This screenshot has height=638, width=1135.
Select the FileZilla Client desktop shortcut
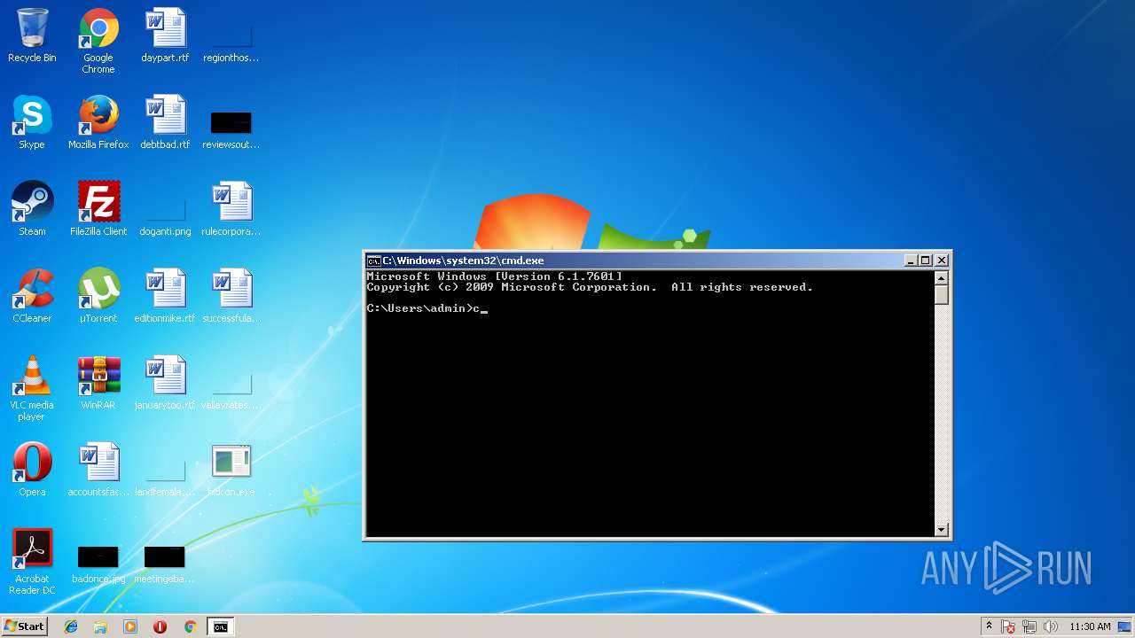[98, 209]
